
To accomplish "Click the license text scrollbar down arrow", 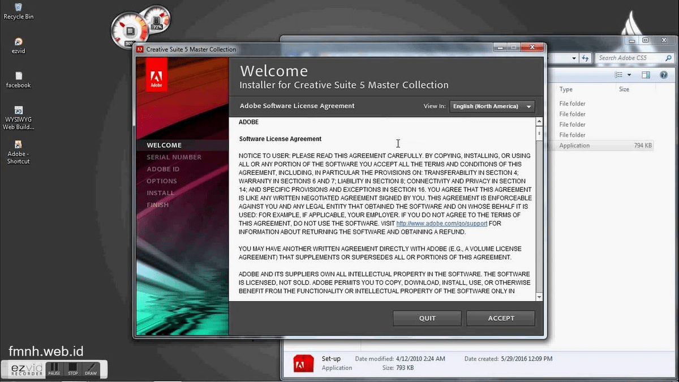I will (539, 297).
